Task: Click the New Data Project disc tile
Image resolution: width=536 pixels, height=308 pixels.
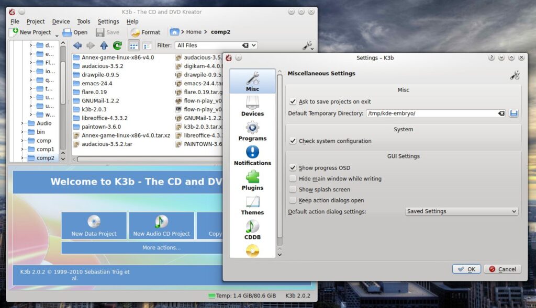Action: coord(94,225)
